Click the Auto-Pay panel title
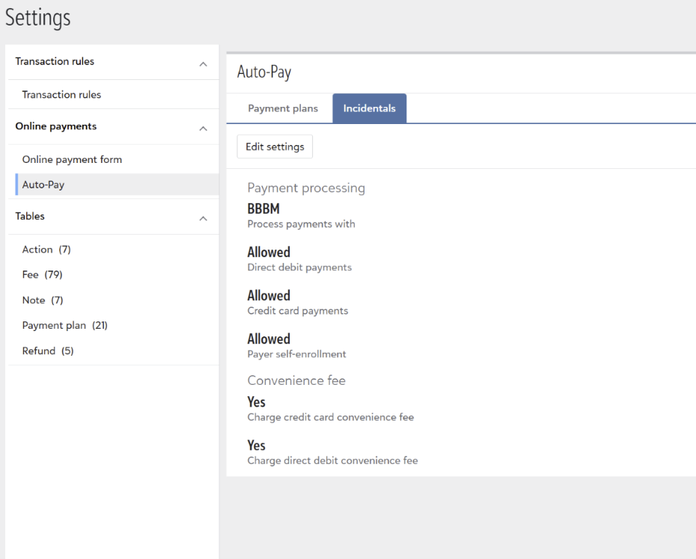This screenshot has width=696, height=559. coord(264,72)
